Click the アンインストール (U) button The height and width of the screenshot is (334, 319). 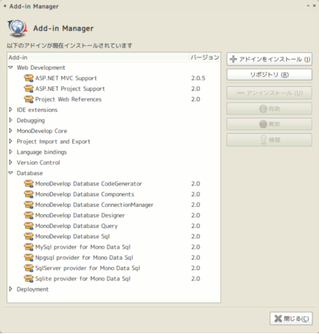pyautogui.click(x=270, y=93)
